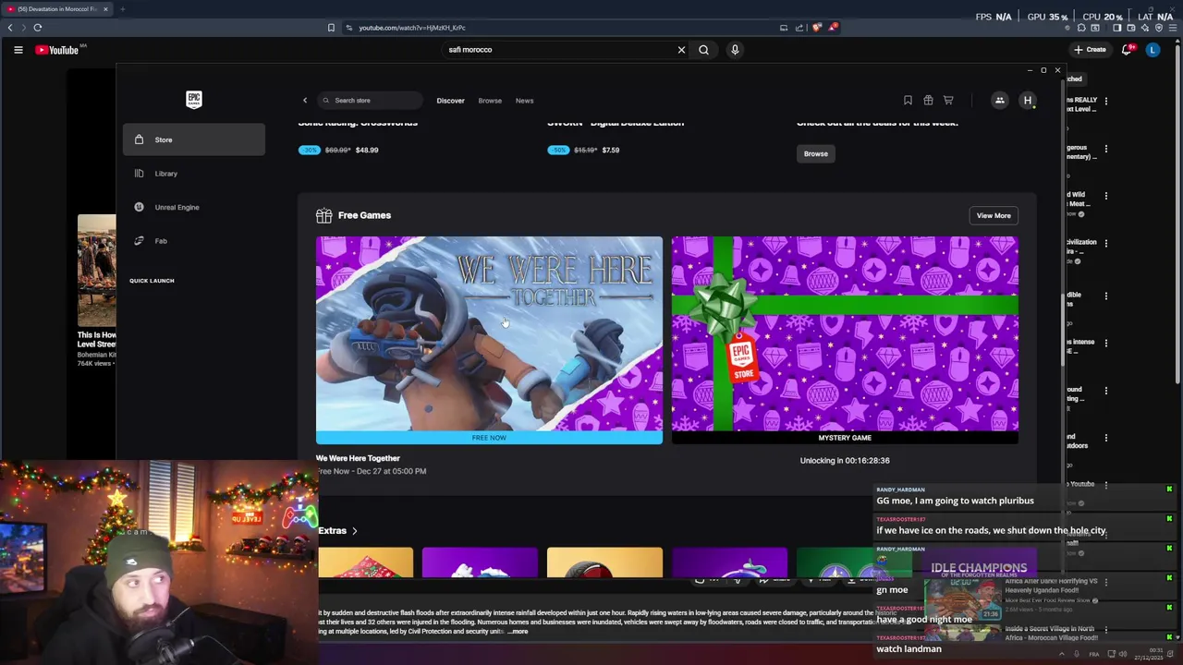Toggle the browser sidebar panel icon
This screenshot has width=1183, height=665.
click(1116, 28)
